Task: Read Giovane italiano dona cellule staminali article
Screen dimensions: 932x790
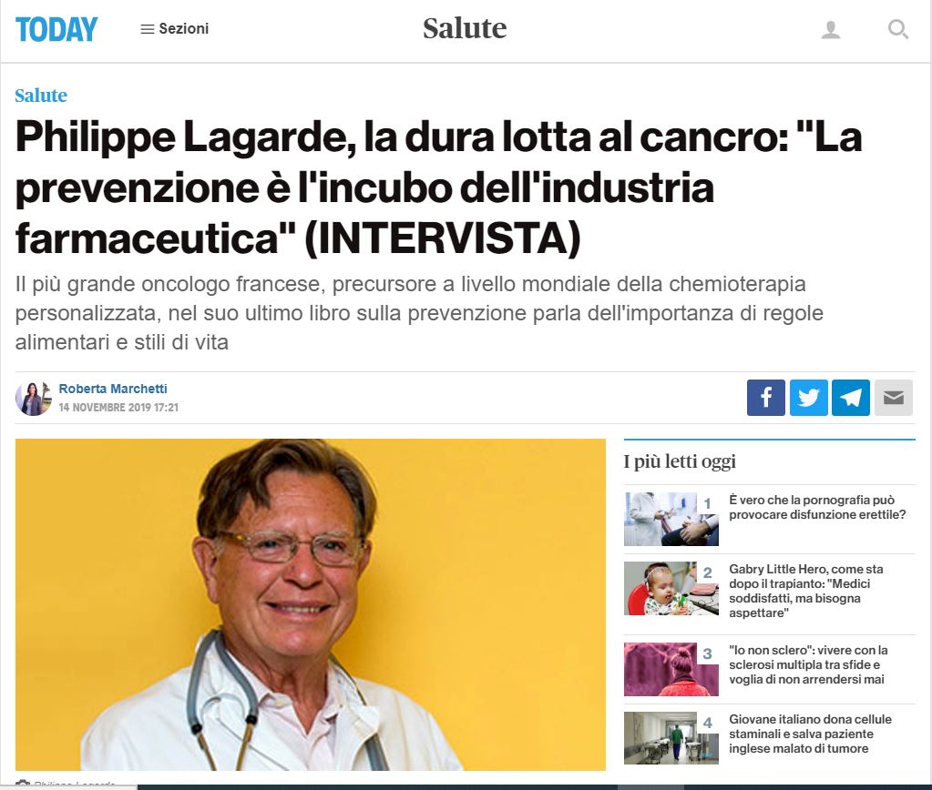Action: pos(810,734)
